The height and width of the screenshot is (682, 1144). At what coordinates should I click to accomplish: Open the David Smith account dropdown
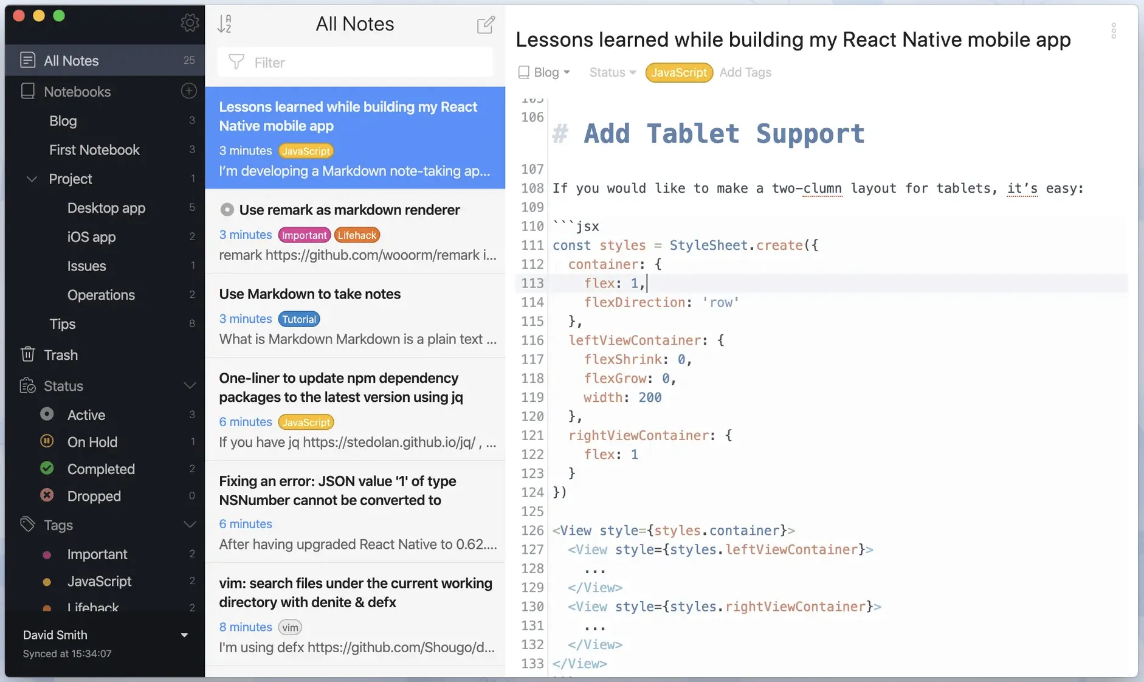pyautogui.click(x=184, y=635)
